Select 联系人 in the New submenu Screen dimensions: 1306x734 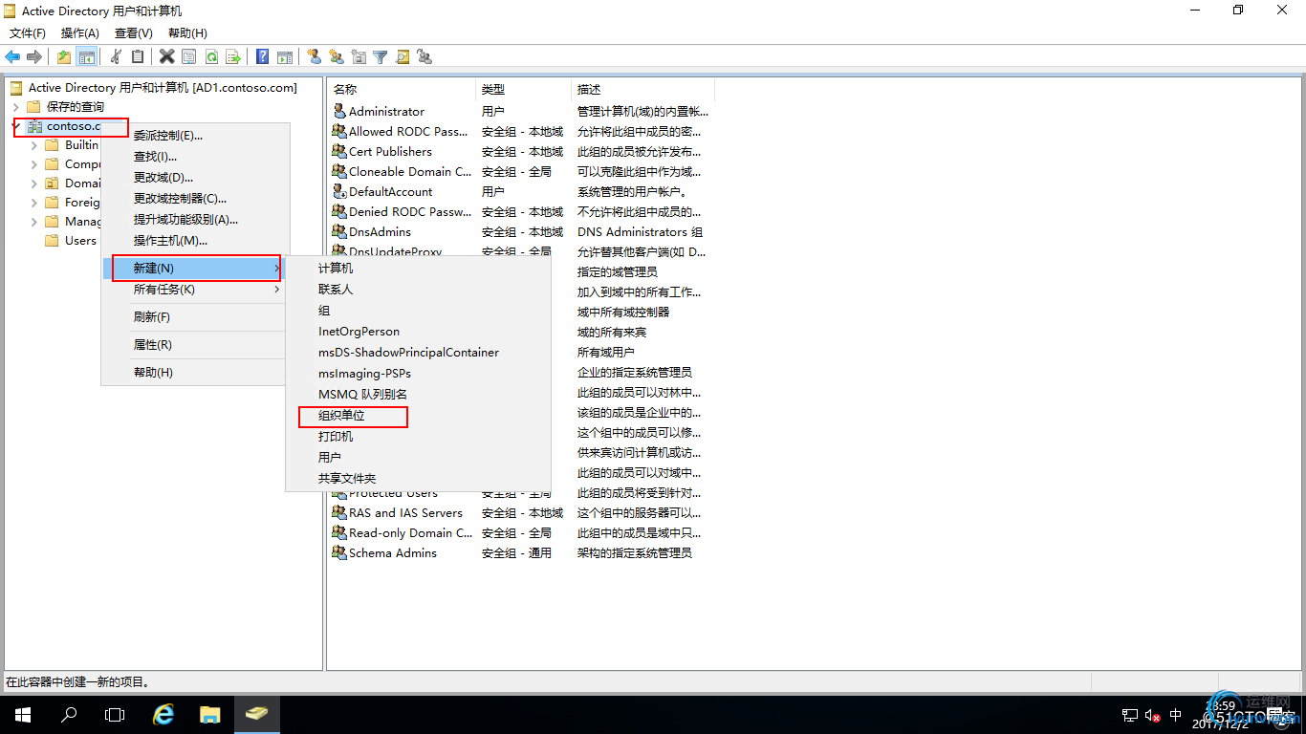coord(418,290)
